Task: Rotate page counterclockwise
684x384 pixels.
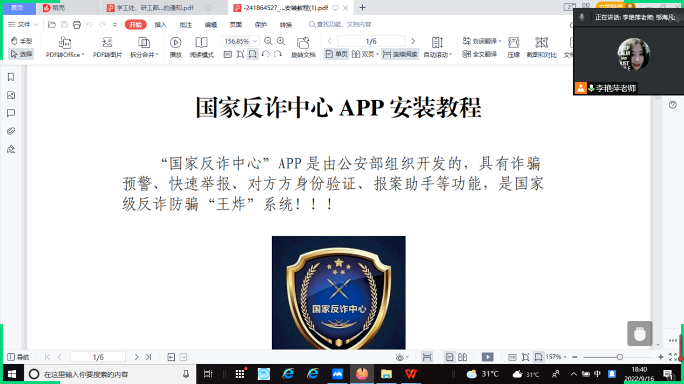Action: click(x=265, y=54)
